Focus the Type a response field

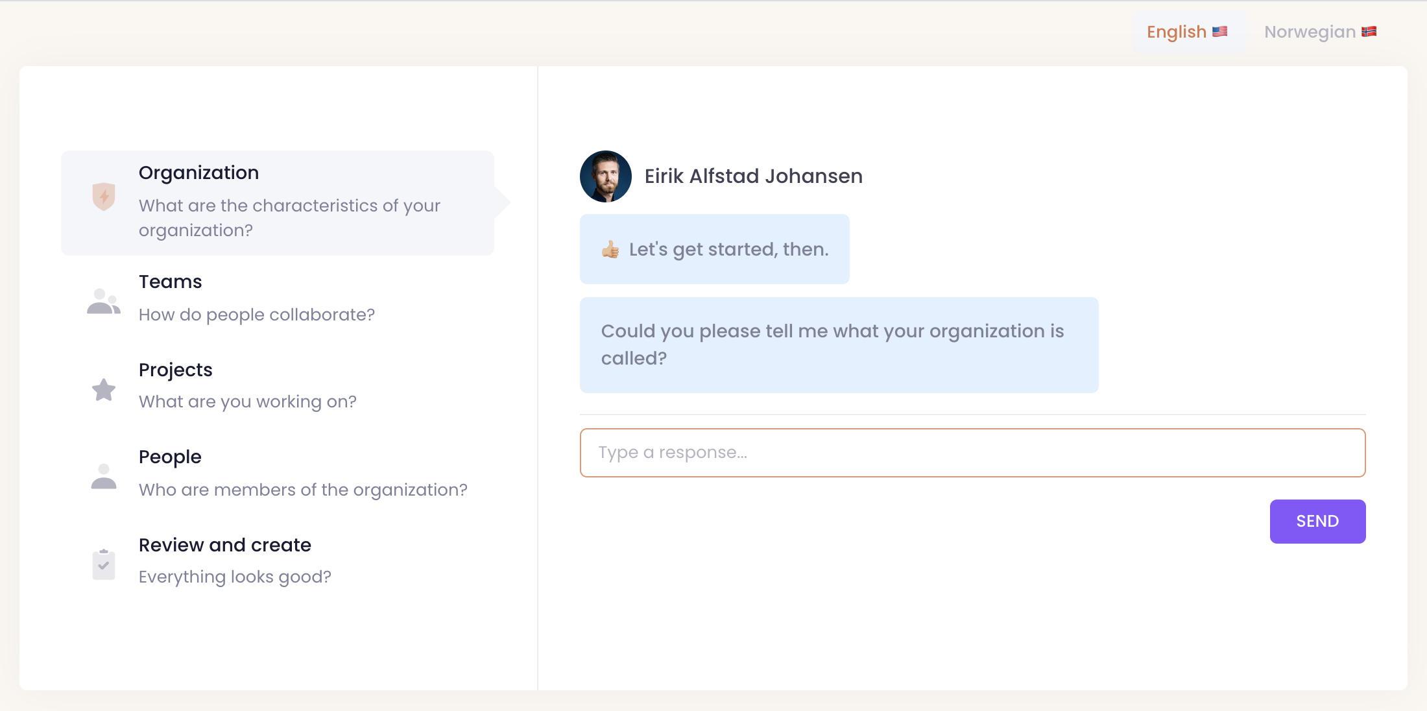pos(972,453)
